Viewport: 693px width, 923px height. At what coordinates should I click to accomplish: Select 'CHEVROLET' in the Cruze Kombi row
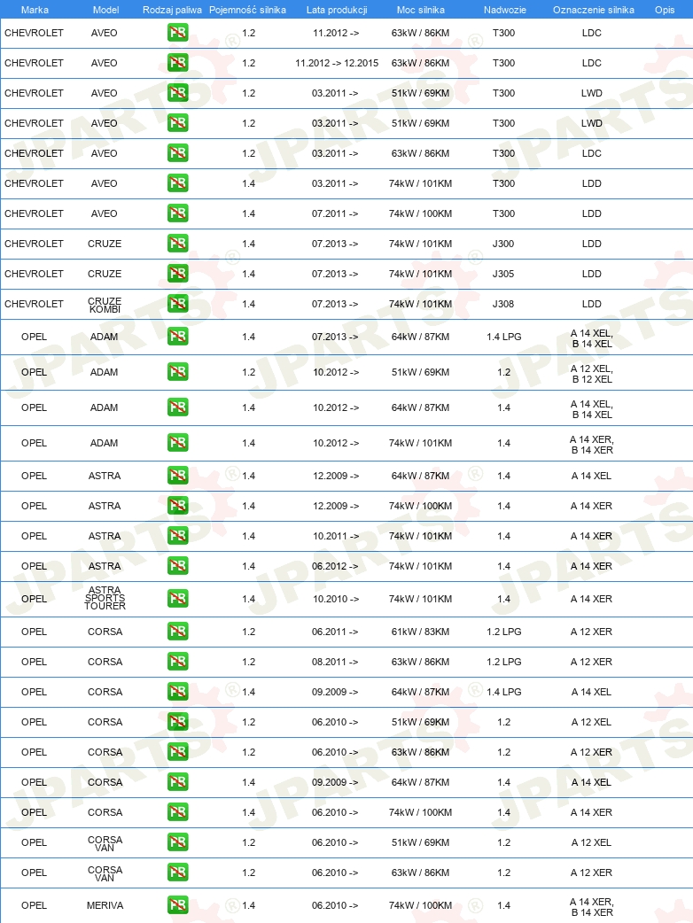[x=35, y=304]
